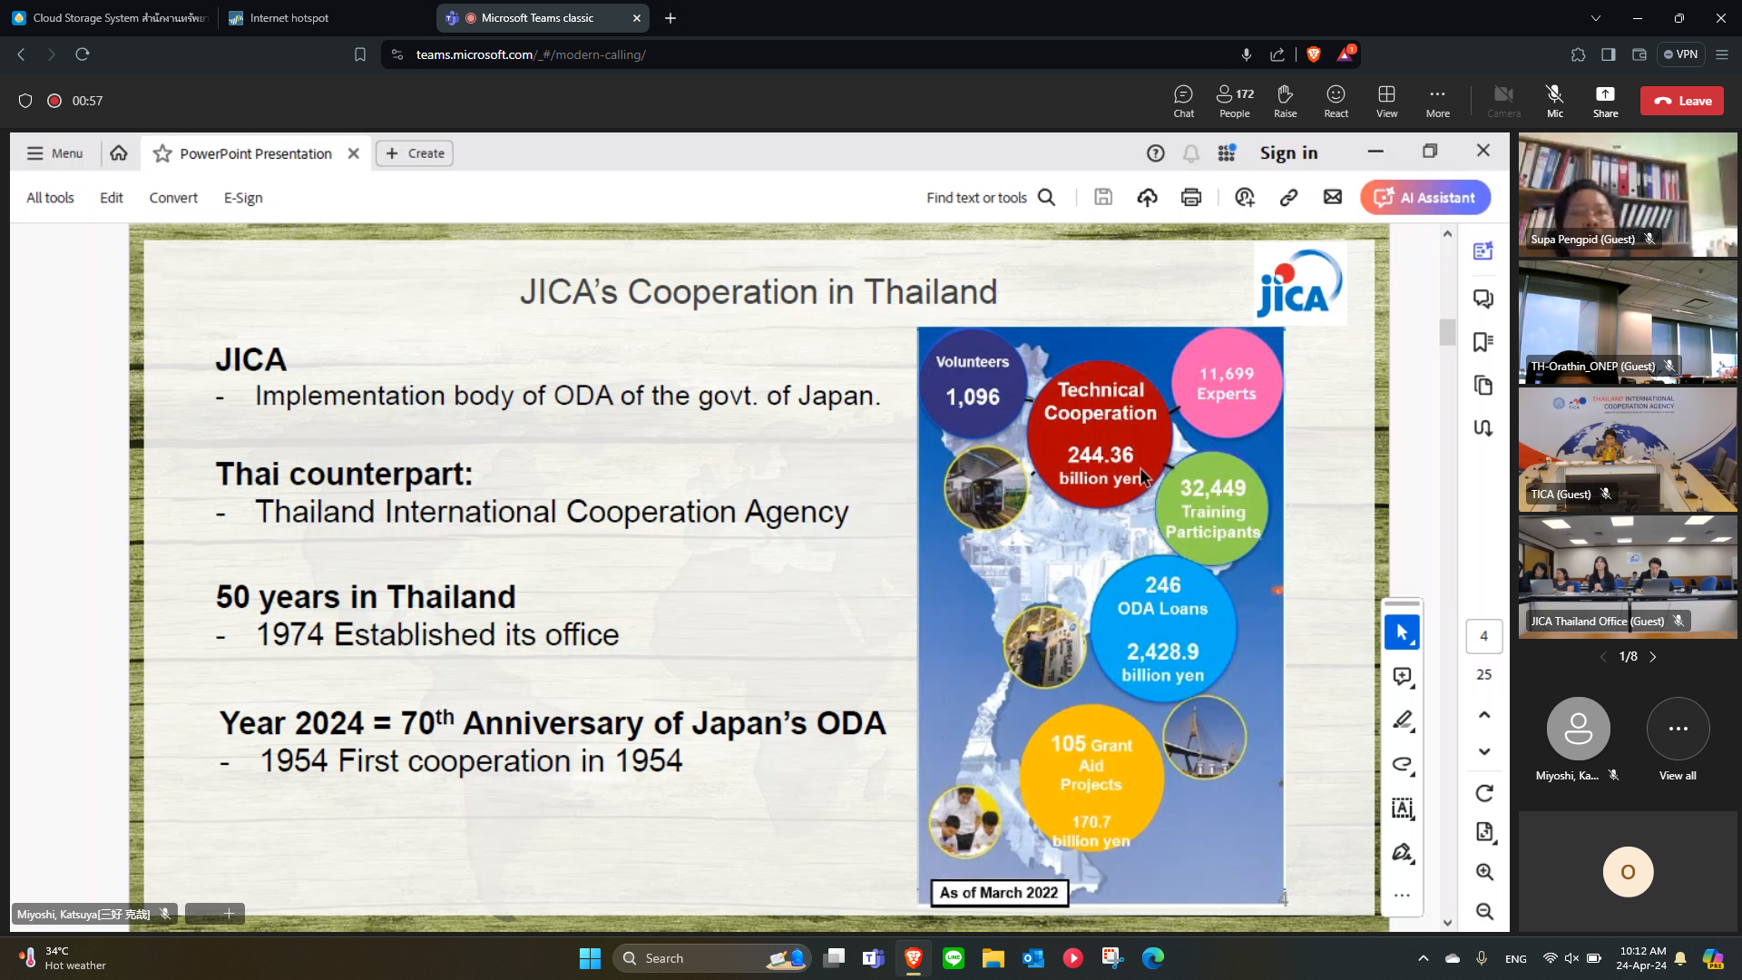Open the Acrobat apps grid

tap(1227, 153)
